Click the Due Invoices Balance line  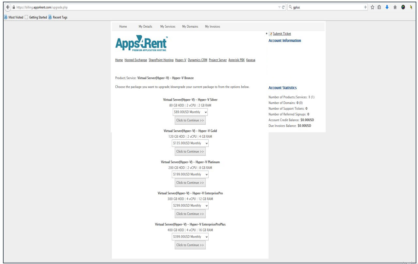tap(290, 126)
